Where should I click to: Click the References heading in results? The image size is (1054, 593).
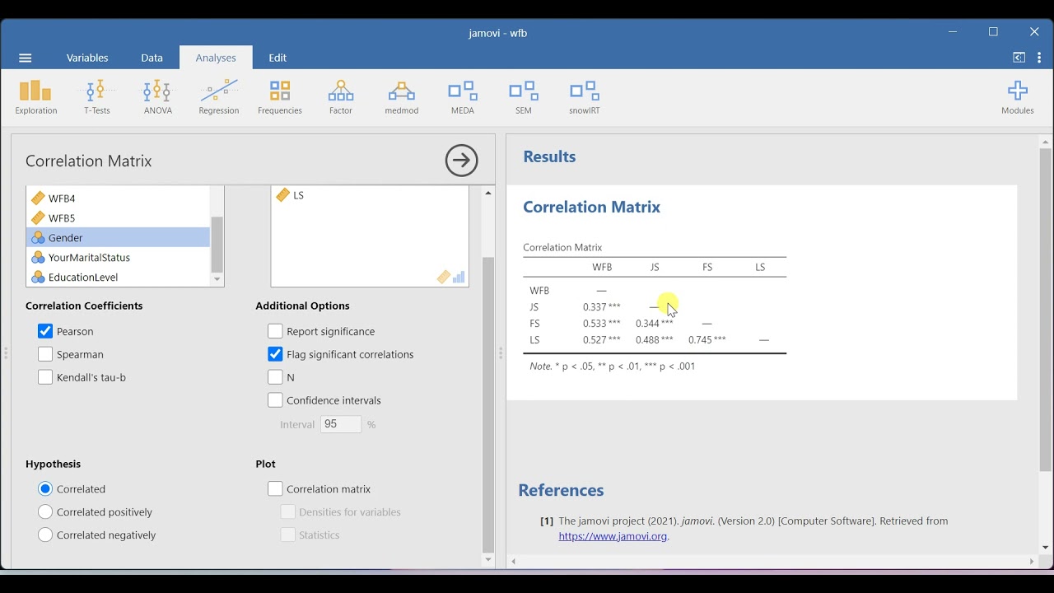(562, 491)
